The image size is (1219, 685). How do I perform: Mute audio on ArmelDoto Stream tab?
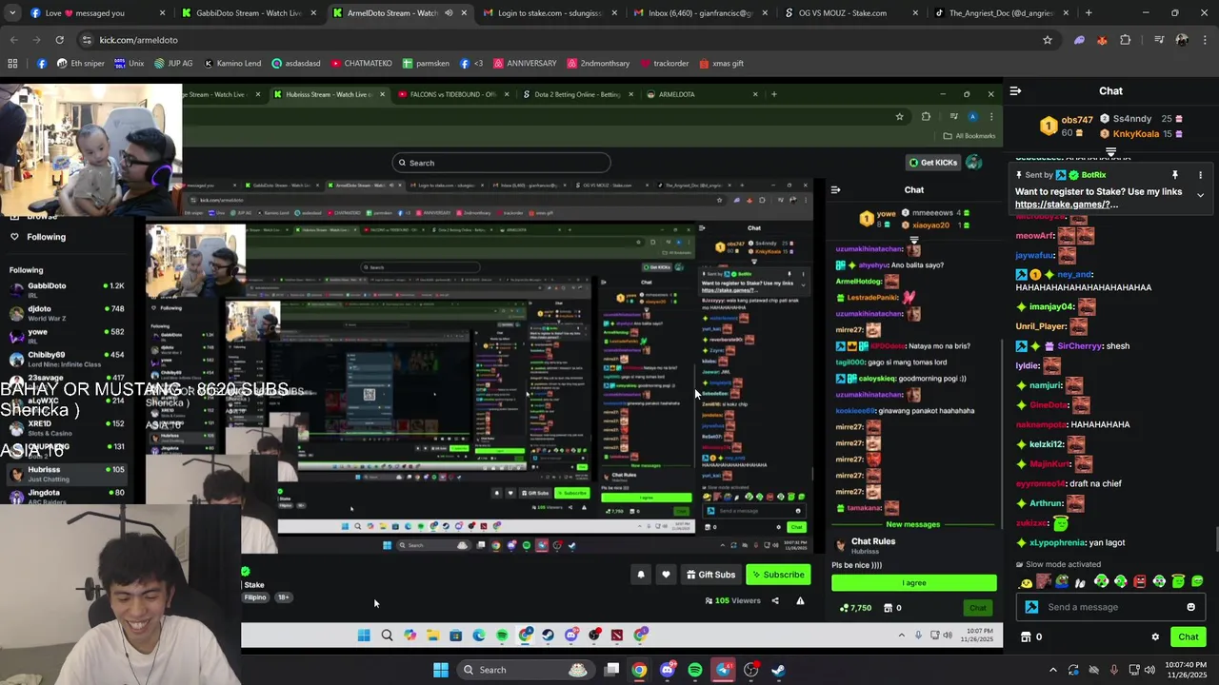(449, 13)
